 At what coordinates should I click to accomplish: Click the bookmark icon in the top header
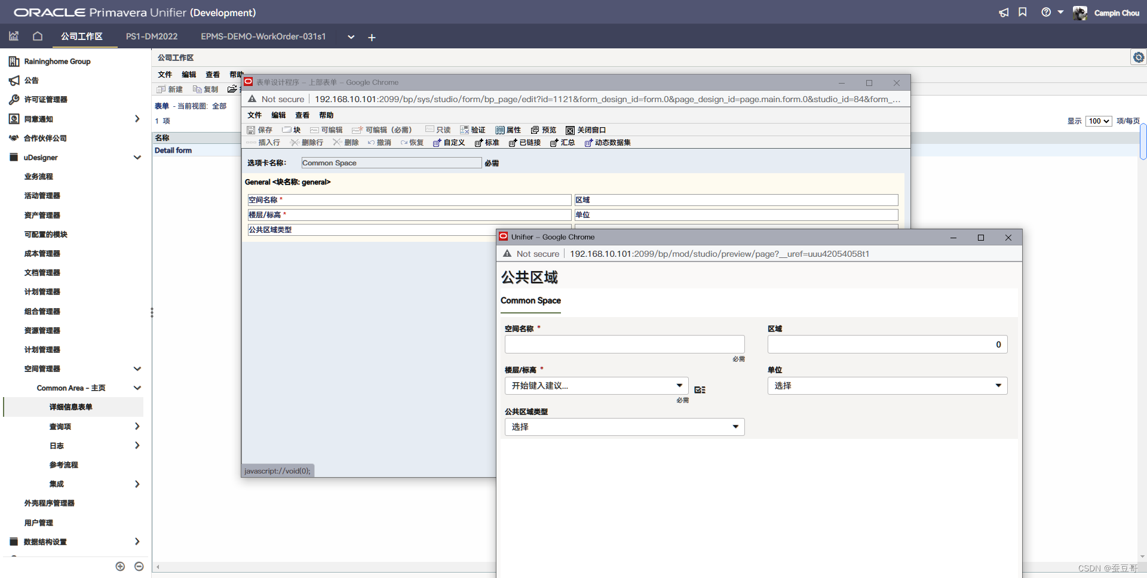[1023, 13]
